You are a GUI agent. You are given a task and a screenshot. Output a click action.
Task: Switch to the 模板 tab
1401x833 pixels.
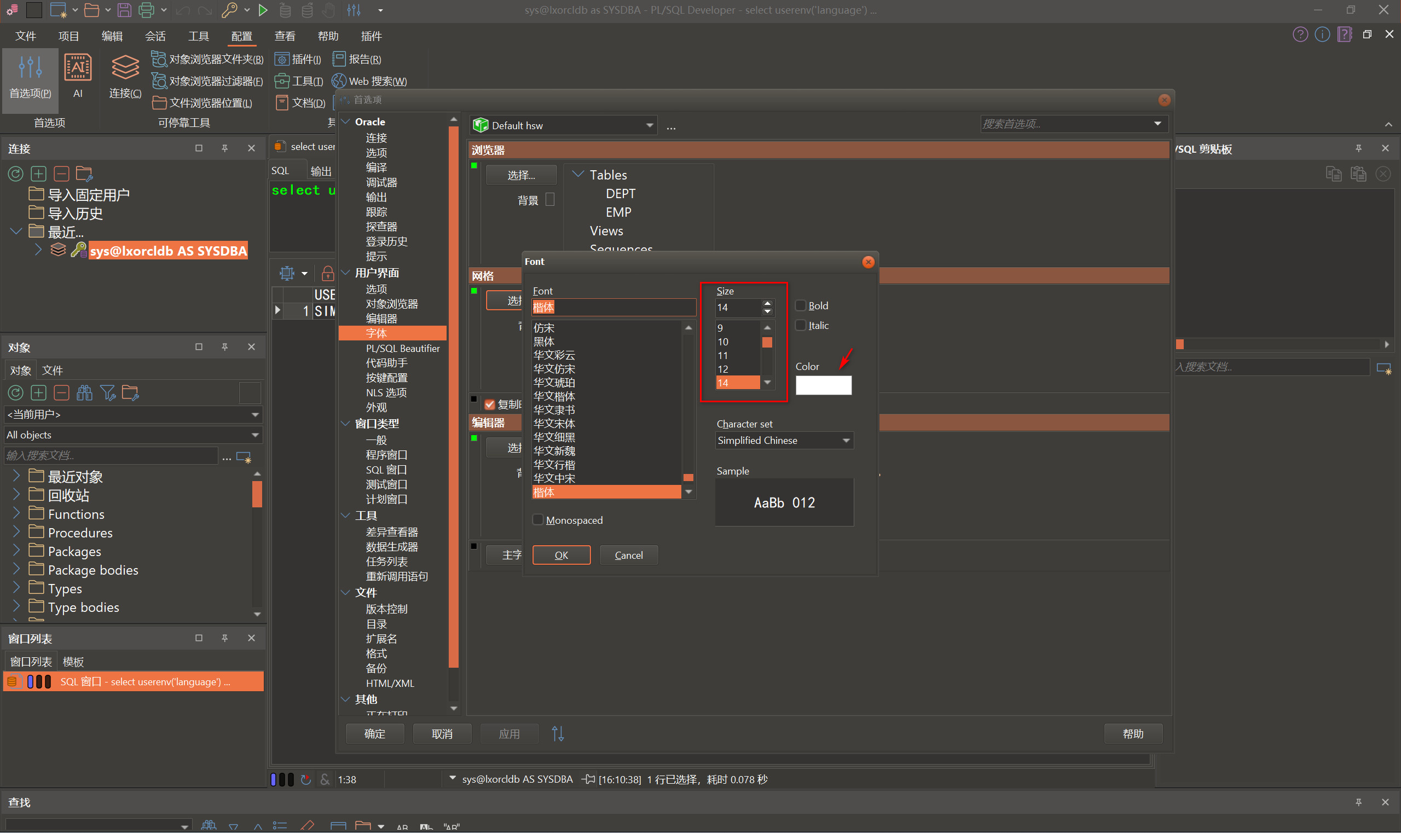pyautogui.click(x=73, y=662)
